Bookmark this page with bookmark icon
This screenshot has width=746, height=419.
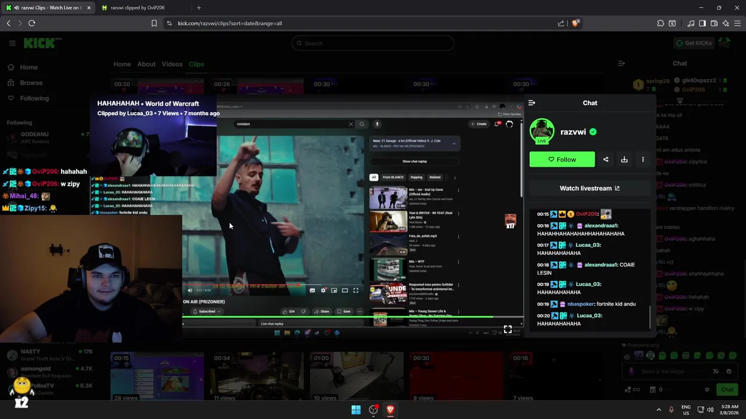[154, 23]
